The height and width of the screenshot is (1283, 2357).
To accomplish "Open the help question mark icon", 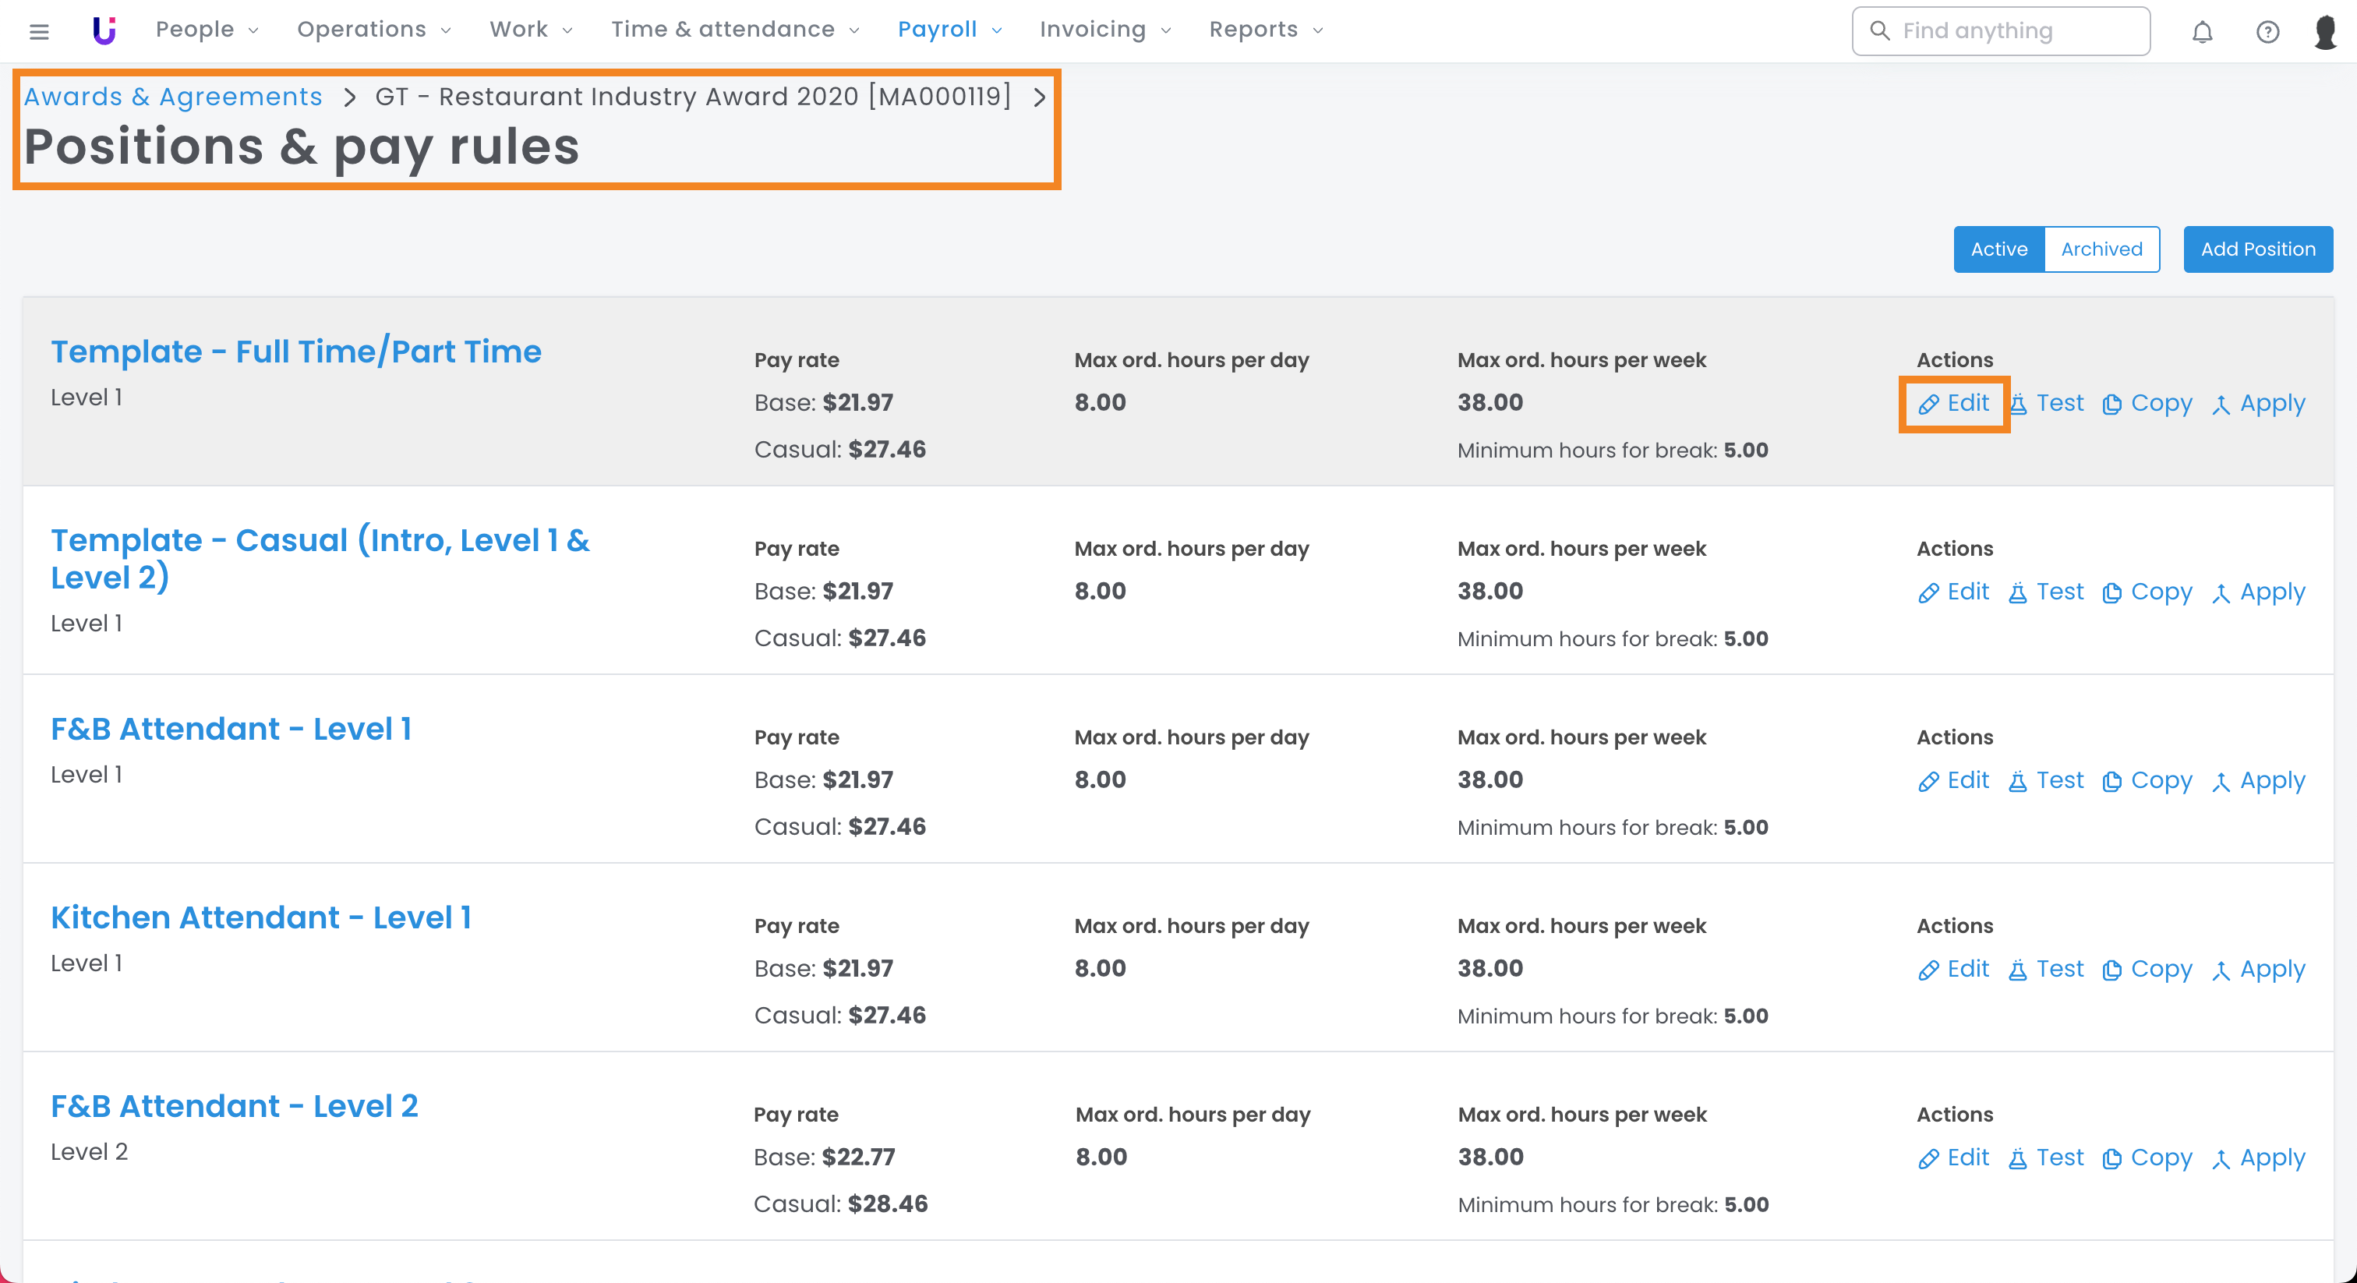I will [x=2267, y=31].
